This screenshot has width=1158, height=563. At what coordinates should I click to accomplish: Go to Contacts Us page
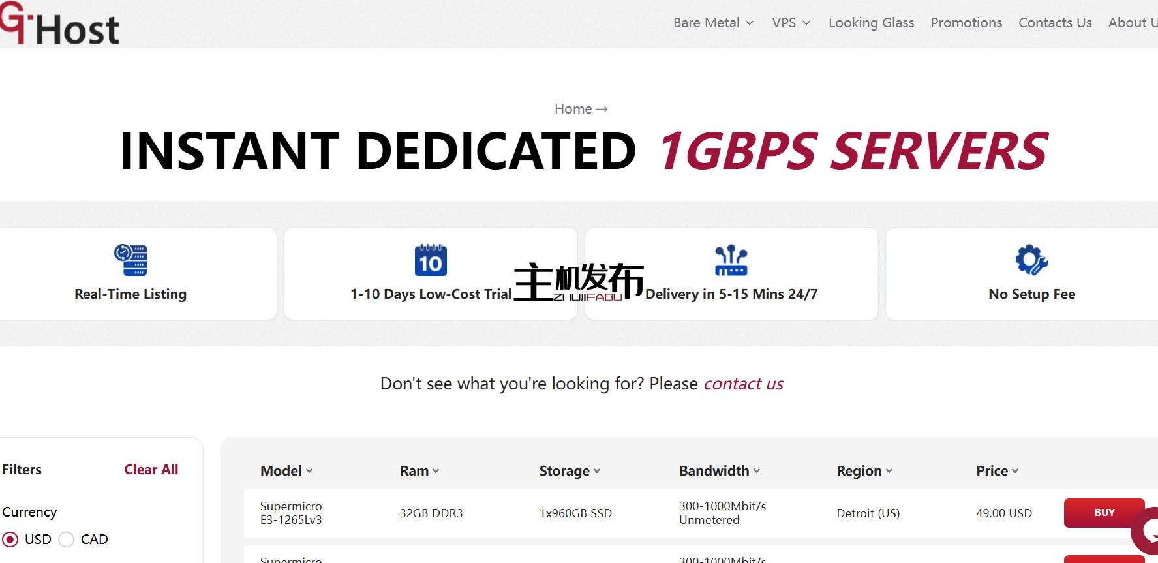1055,23
